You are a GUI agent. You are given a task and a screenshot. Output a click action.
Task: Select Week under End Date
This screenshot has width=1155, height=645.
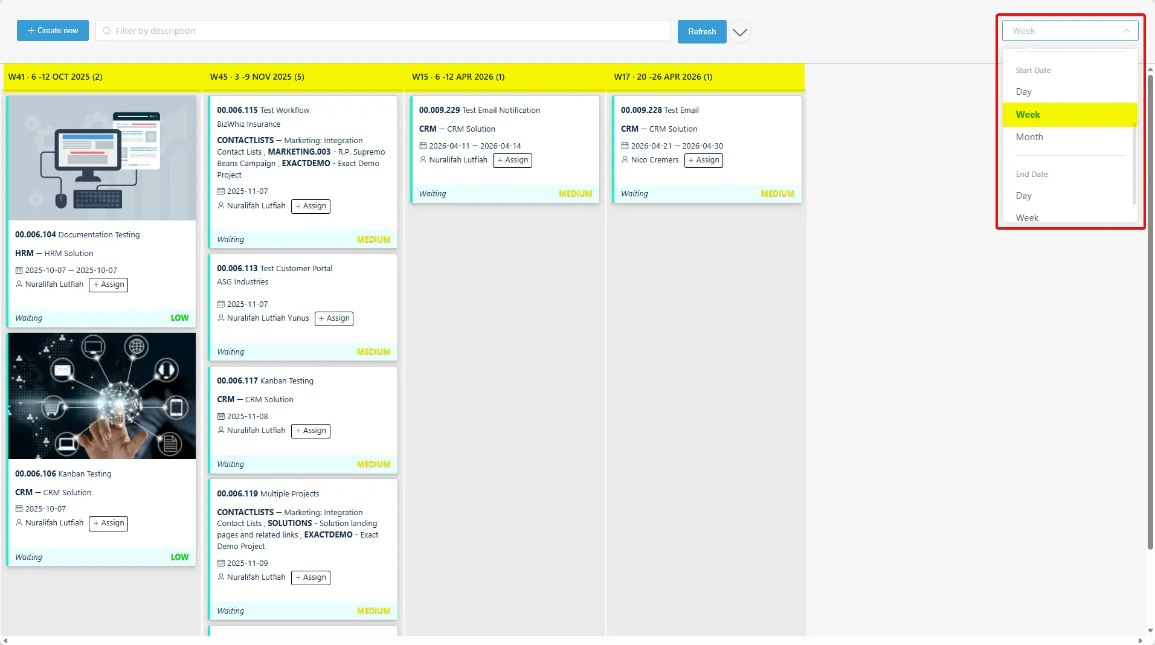[1069, 216]
